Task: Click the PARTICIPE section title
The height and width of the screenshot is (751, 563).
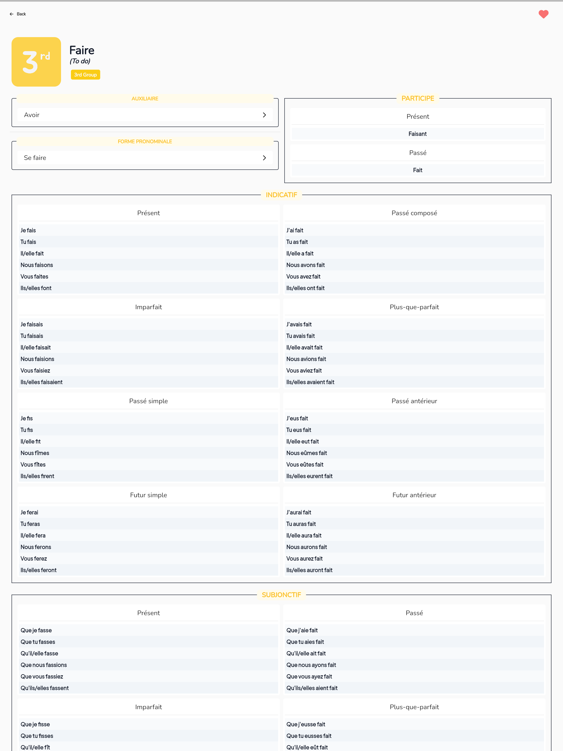Action: (418, 98)
